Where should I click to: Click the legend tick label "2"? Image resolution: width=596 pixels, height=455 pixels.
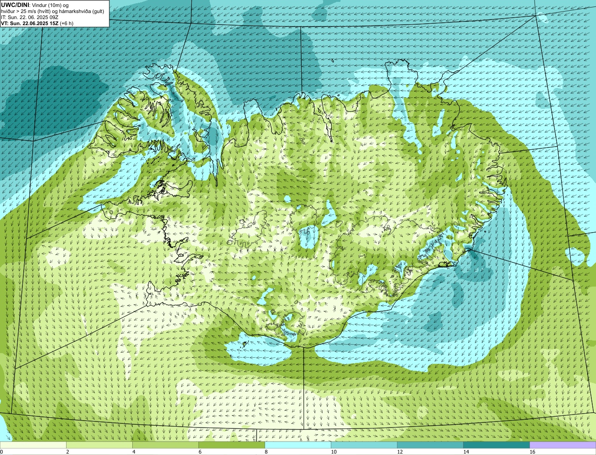point(68,452)
